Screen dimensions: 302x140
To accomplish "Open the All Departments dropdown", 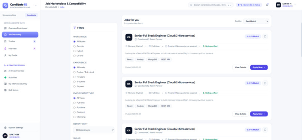I will tap(94, 130).
